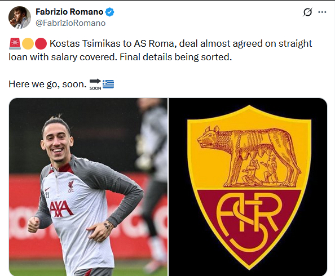Click 'Final details being sorted.' sentence
This screenshot has height=276, width=335.
coord(175,57)
